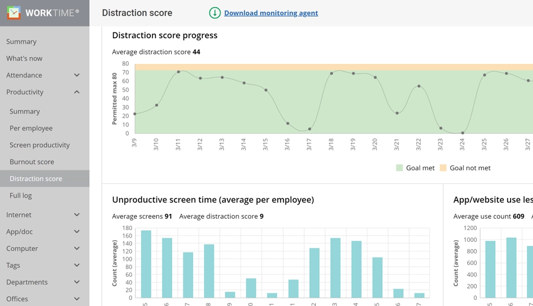Expand the Computer section chevron
Screen dimensions: 533x306
(x=77, y=249)
